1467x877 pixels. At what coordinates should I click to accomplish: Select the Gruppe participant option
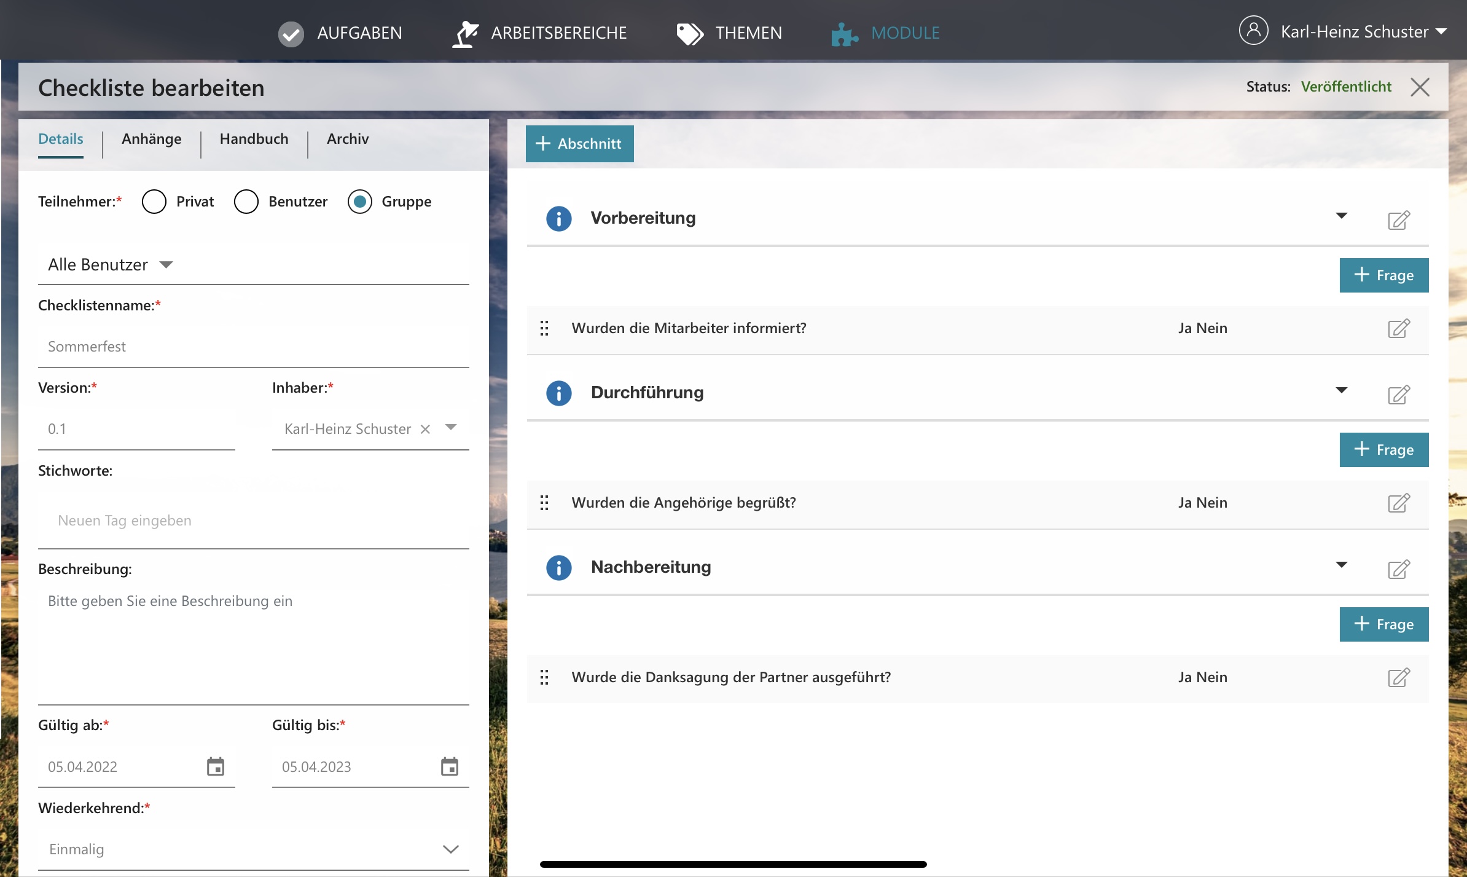[360, 202]
